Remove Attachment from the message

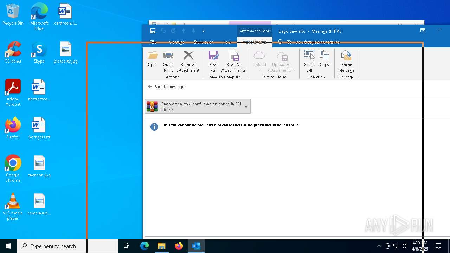(x=188, y=61)
